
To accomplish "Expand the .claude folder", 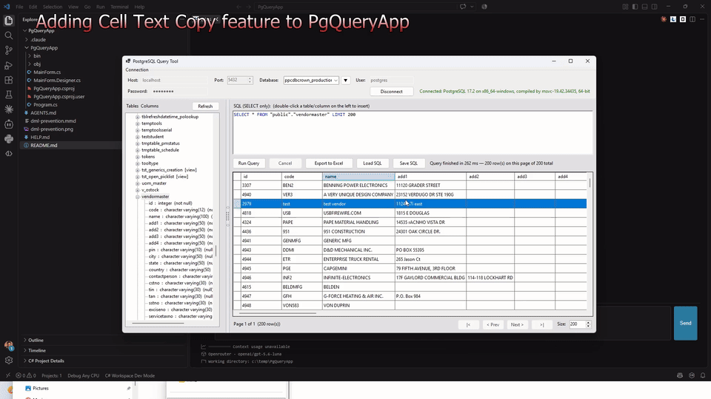I will (39, 39).
